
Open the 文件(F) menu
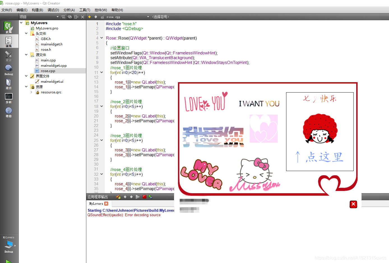coord(7,10)
